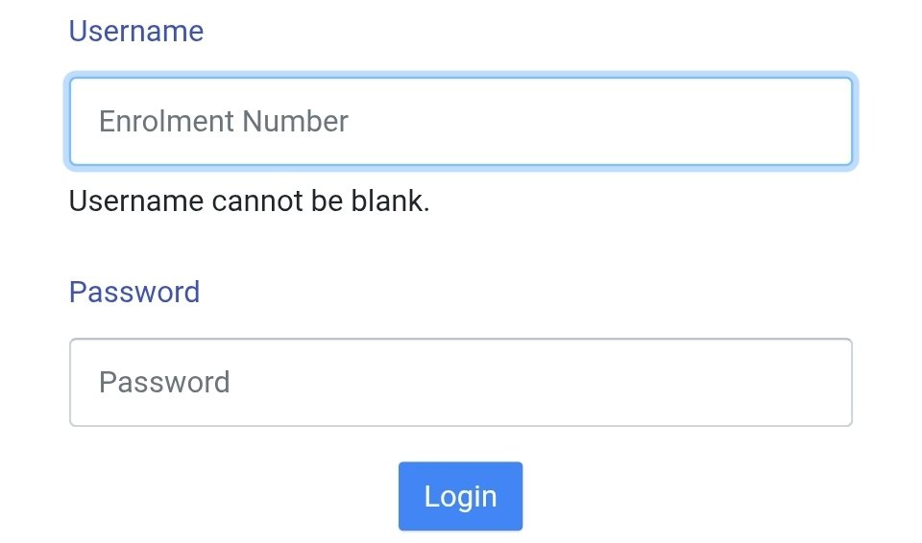Click the Username field label
This screenshot has width=922, height=543.
(x=136, y=32)
